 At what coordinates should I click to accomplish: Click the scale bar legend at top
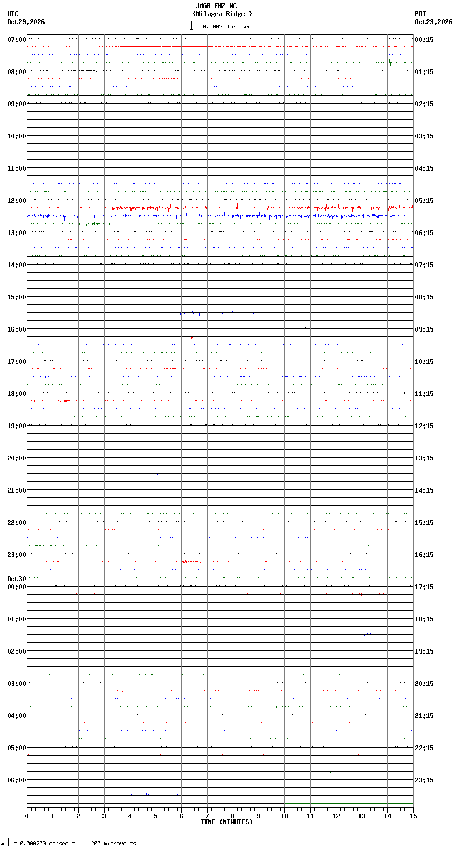click(220, 26)
